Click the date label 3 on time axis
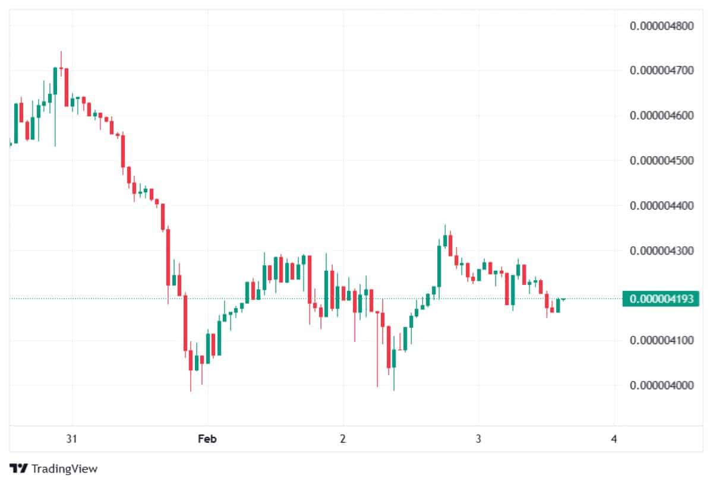The width and height of the screenshot is (713, 485). click(478, 439)
